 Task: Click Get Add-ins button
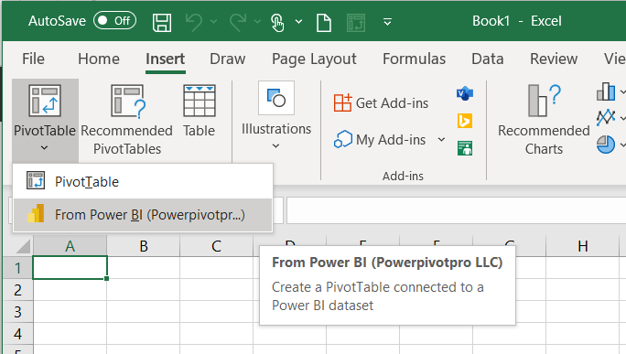pyautogui.click(x=382, y=103)
